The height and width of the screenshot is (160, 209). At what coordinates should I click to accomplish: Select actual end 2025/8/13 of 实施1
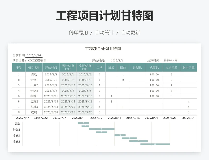point(85,96)
